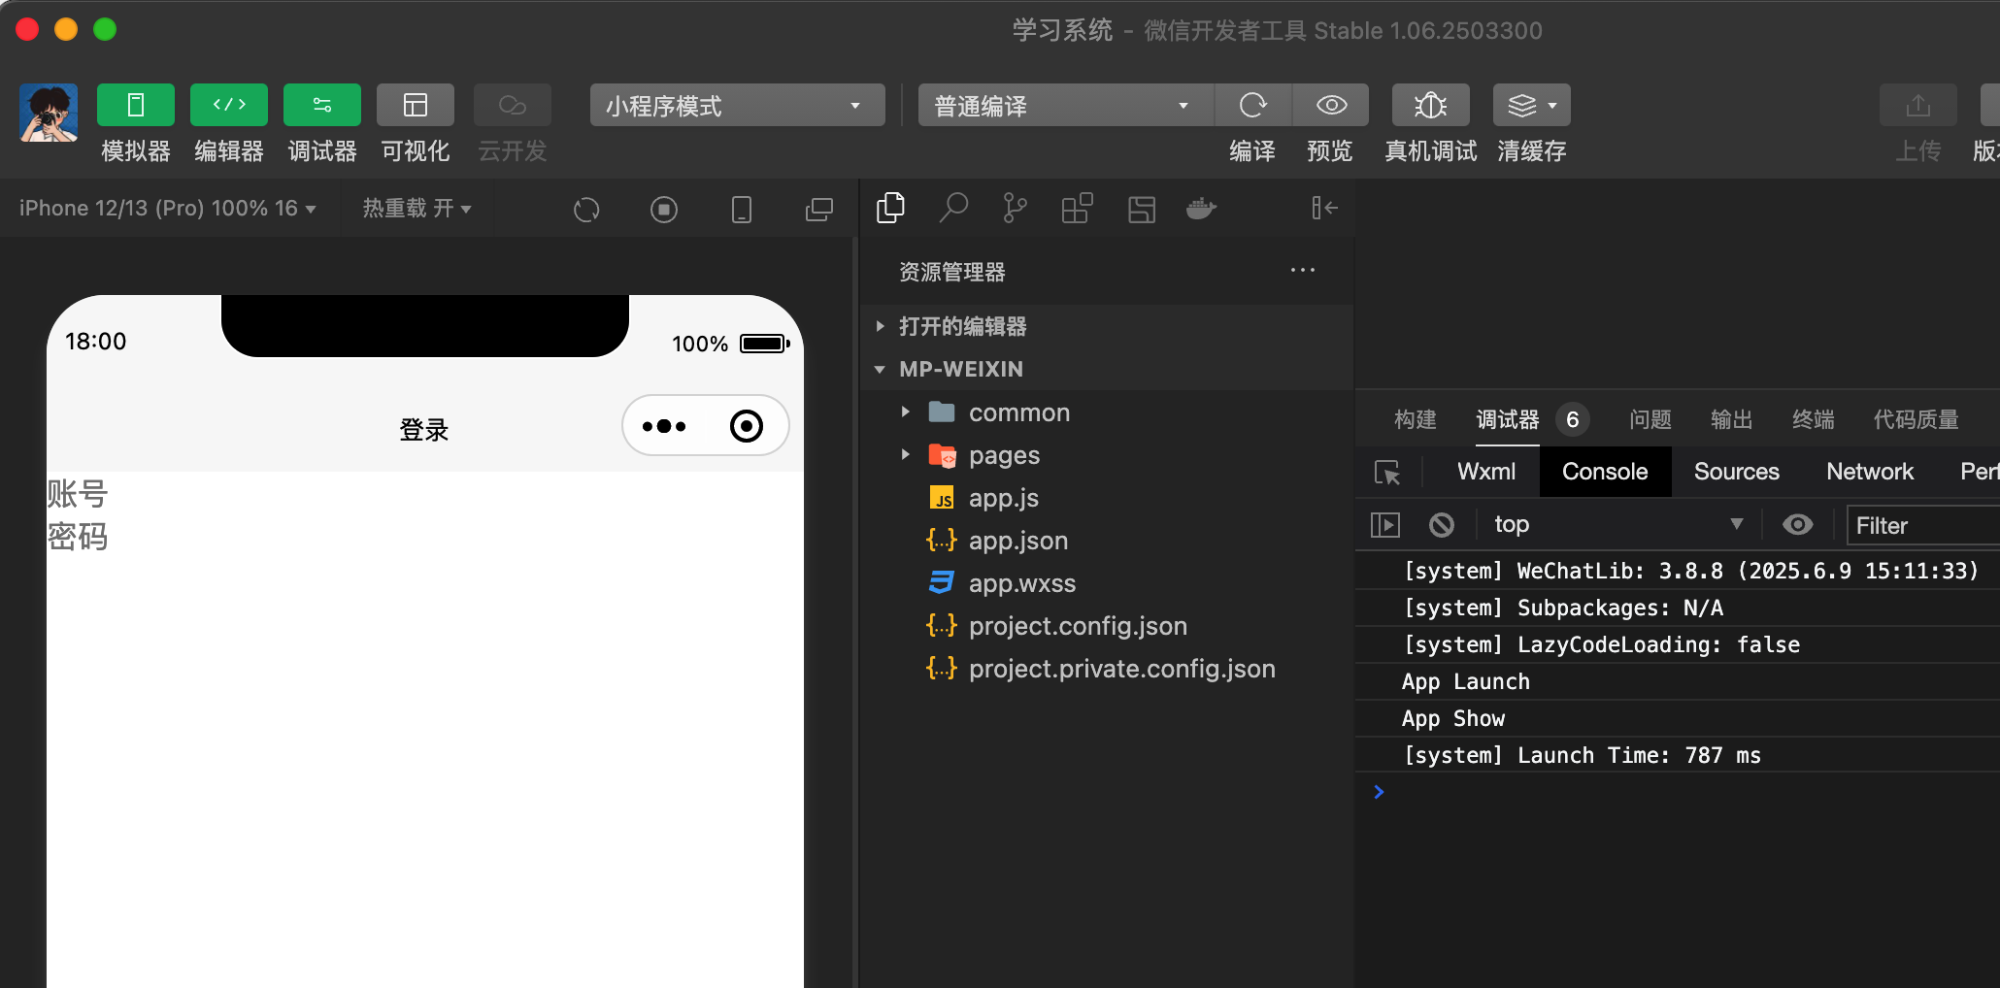Open the visualization (可视化) panel

click(x=416, y=105)
